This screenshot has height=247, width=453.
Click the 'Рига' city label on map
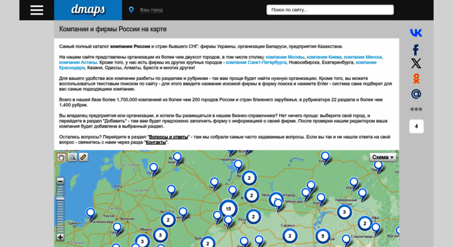(x=118, y=186)
